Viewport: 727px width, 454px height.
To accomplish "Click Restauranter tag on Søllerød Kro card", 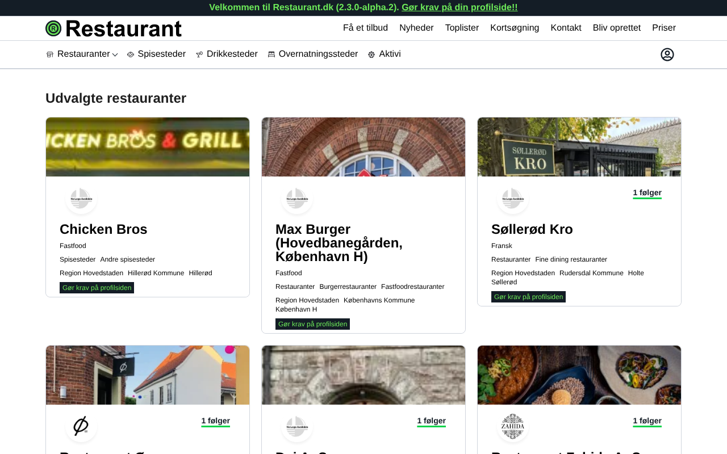I will tap(511, 259).
